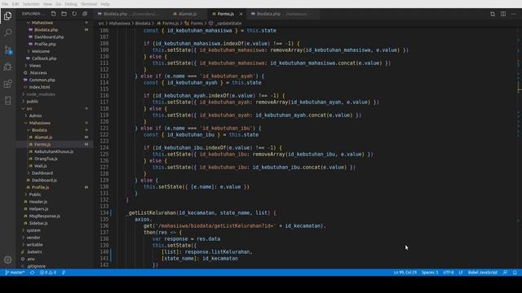Open the feedback icon in status bar
This screenshot has height=293, width=522.
pos(505,273)
